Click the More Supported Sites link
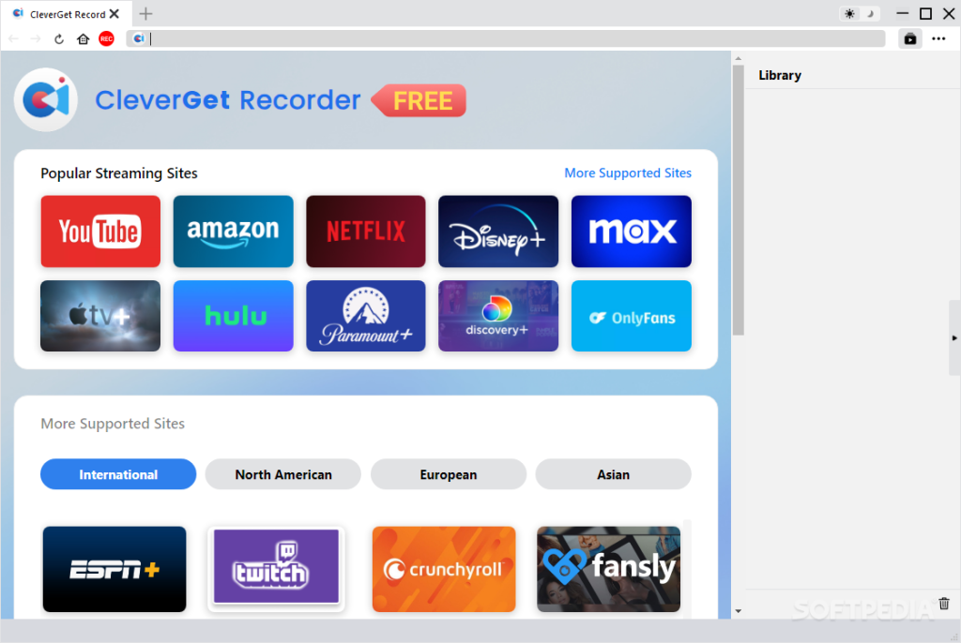Viewport: 961px width, 643px height. 628,173
